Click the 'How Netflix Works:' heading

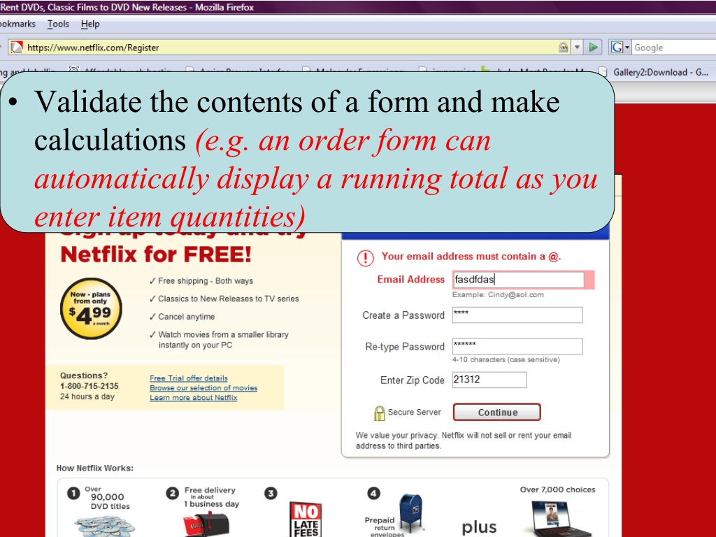[x=95, y=468]
